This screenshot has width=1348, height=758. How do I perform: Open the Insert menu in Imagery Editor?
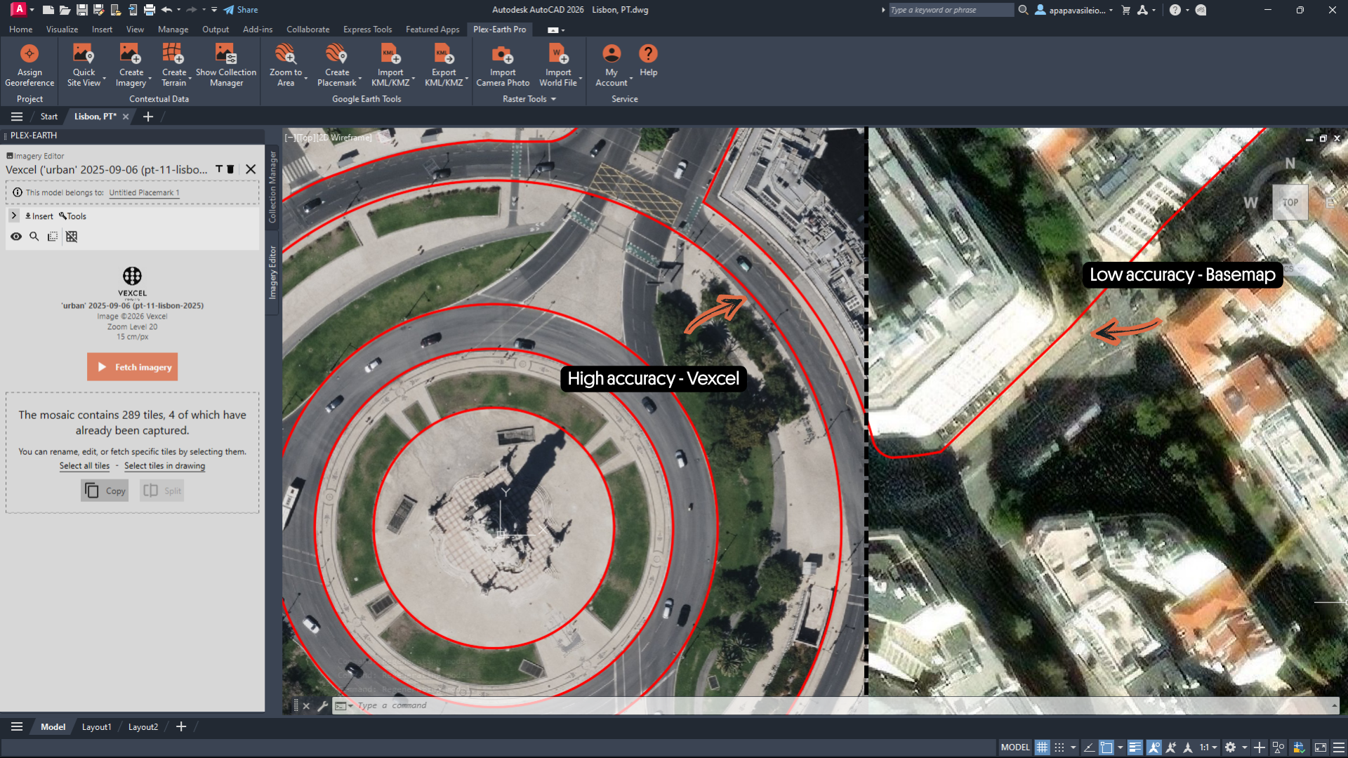coord(39,216)
